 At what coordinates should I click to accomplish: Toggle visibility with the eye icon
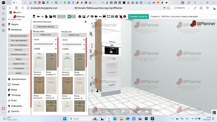coord(92,17)
